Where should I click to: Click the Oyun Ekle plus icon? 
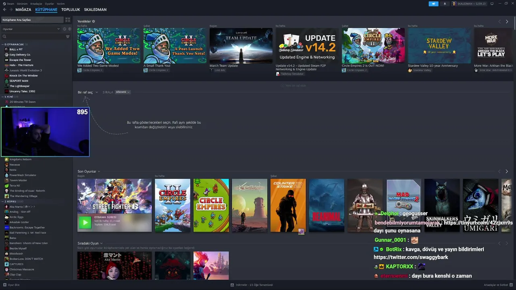coord(5,285)
